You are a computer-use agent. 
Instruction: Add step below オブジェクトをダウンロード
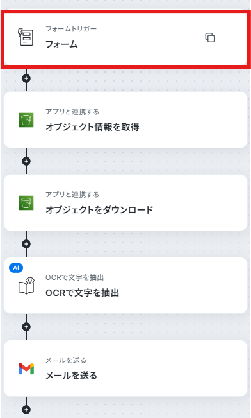[x=26, y=244]
